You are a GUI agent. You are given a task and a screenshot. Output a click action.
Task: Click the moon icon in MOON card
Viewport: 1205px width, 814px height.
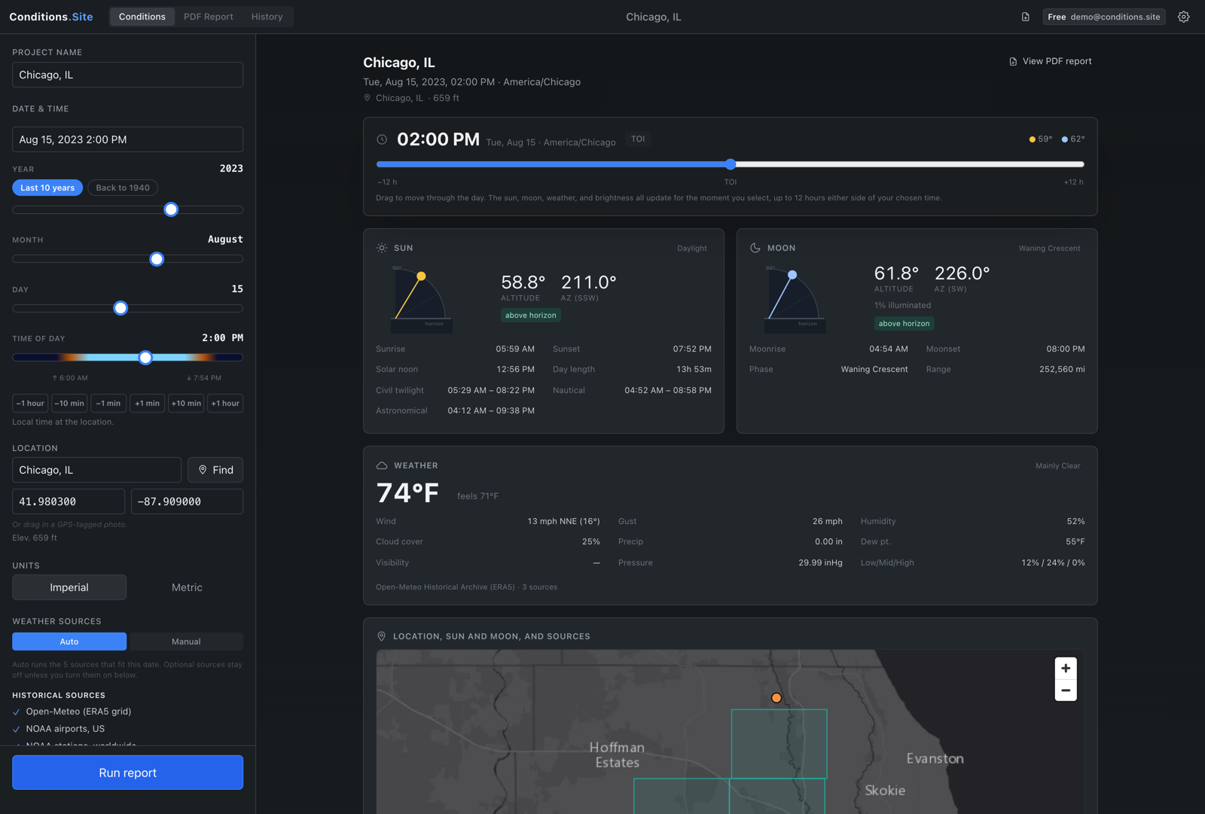[755, 248]
